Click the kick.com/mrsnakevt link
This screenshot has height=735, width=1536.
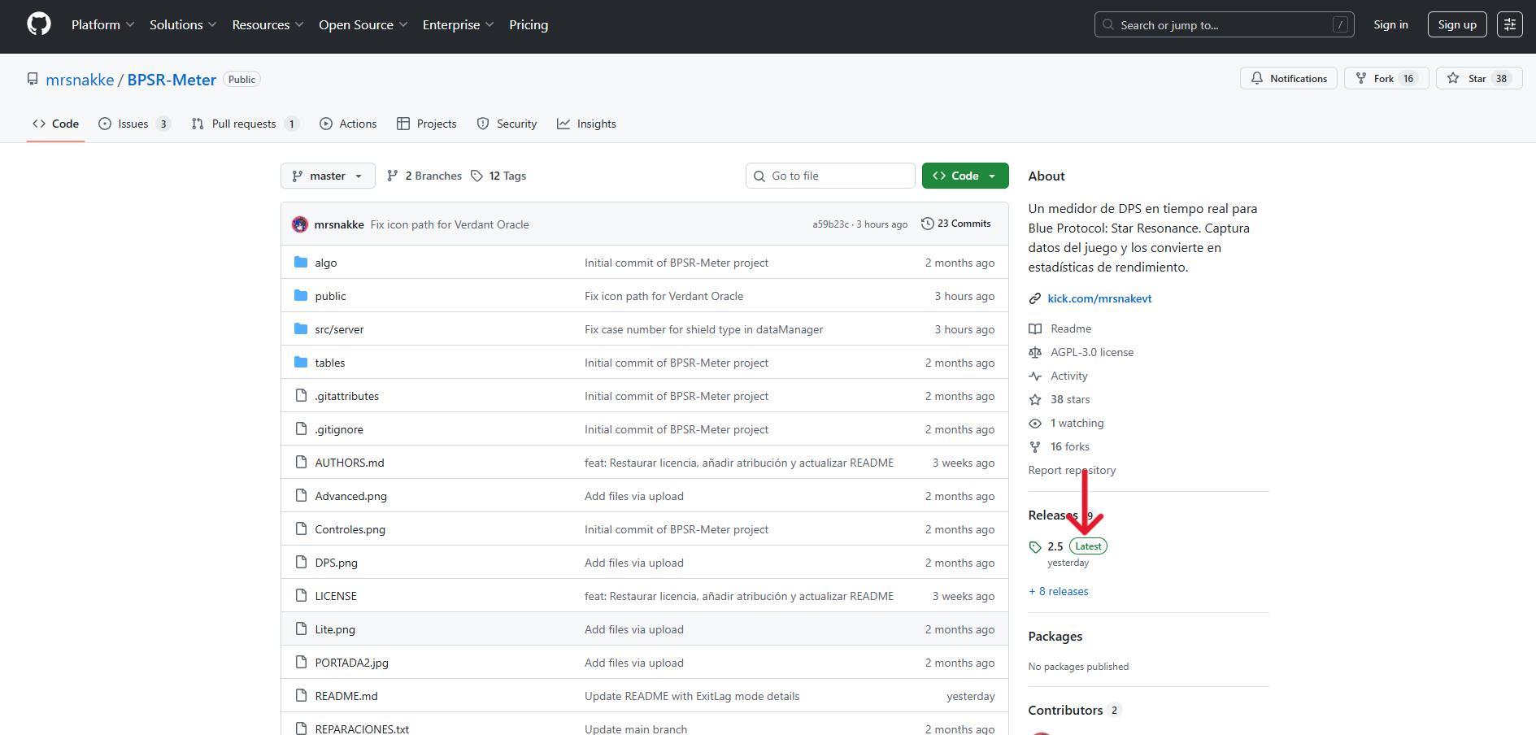[1099, 298]
